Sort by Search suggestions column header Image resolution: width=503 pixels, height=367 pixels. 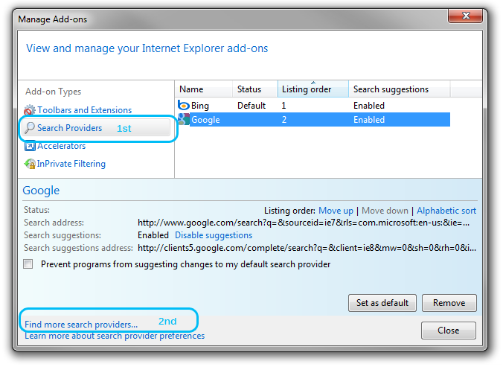coord(400,89)
